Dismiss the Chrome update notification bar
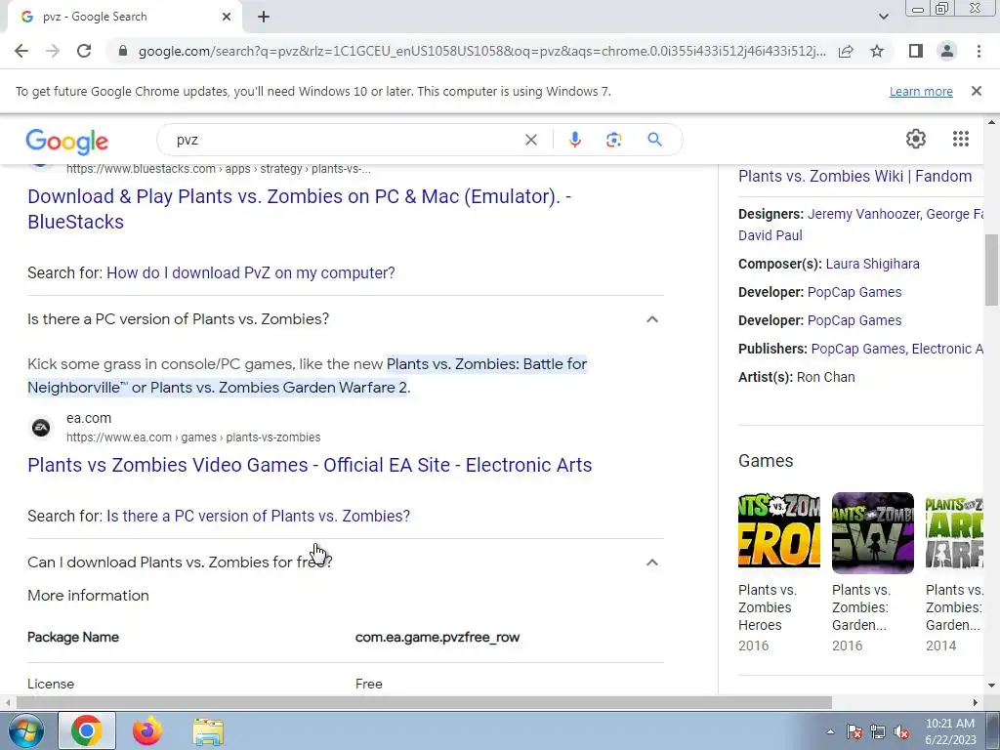Image resolution: width=1000 pixels, height=750 pixels. [x=977, y=91]
